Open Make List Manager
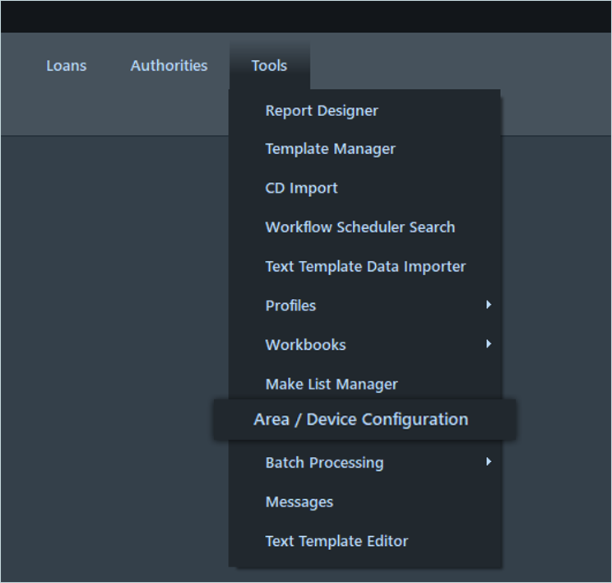Screen dimensions: 612x583 click(x=331, y=385)
